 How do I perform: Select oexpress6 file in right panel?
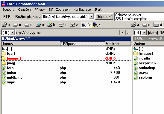pyautogui.click(x=149, y=63)
